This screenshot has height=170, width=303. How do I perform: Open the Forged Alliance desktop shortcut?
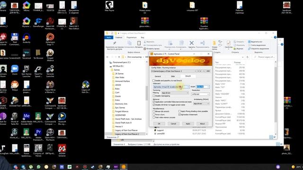[x=50, y=55]
